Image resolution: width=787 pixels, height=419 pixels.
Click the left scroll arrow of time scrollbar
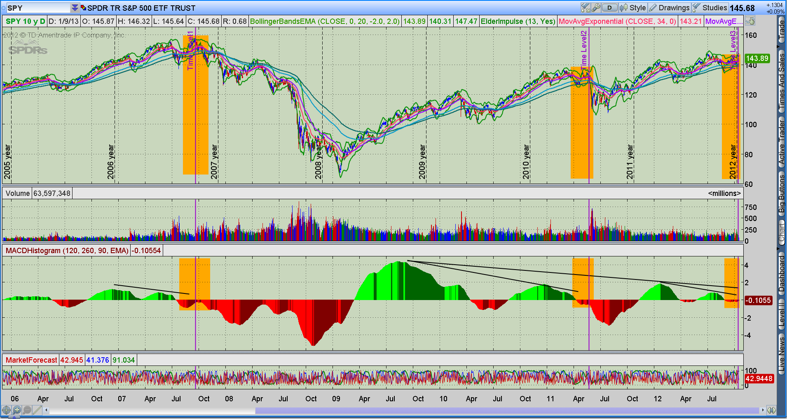tap(47, 410)
